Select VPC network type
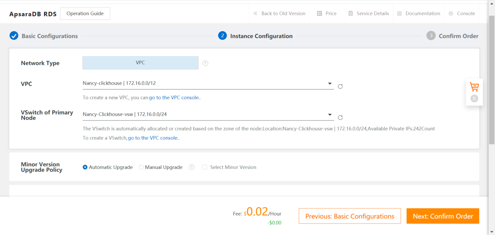This screenshot has height=235, width=495. [140, 63]
